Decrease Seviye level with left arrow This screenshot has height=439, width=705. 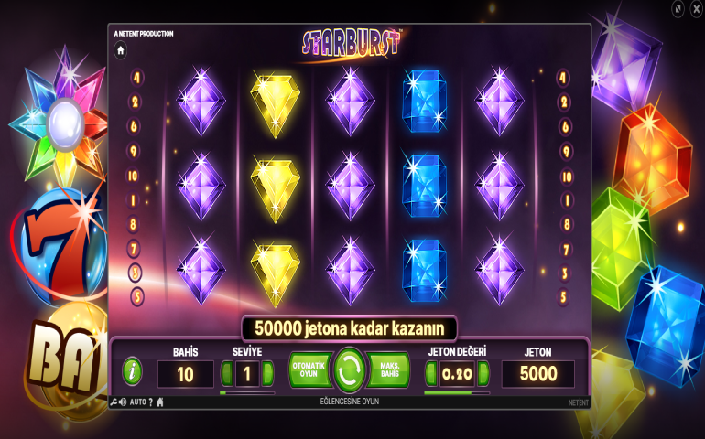tap(227, 373)
